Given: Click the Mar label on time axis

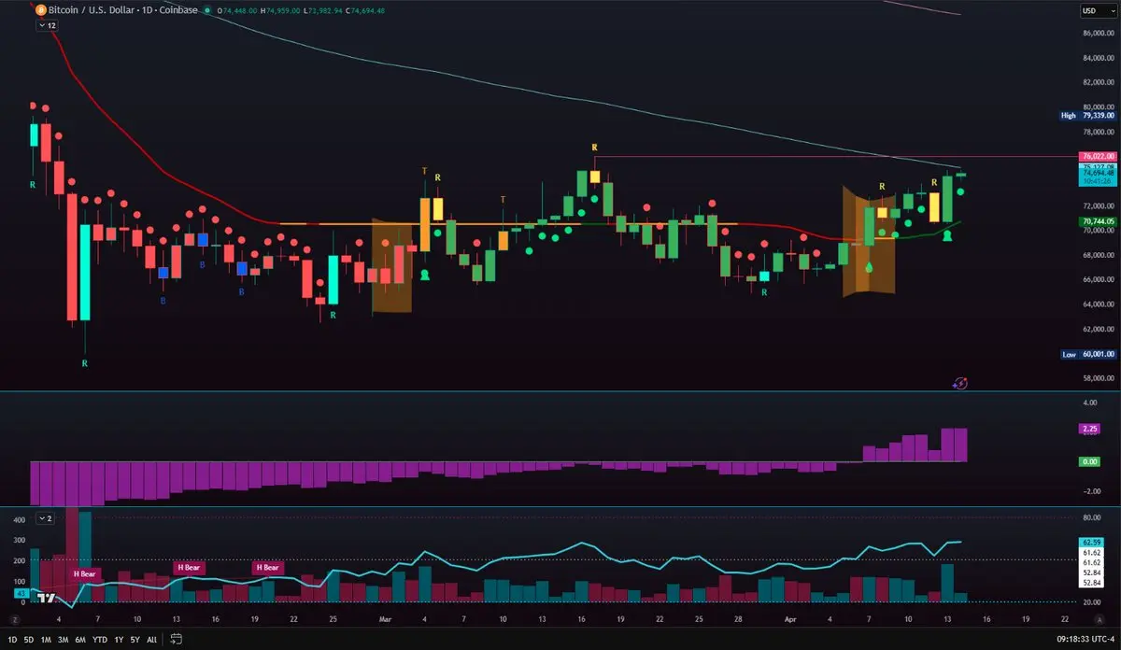Looking at the screenshot, I should (x=387, y=619).
